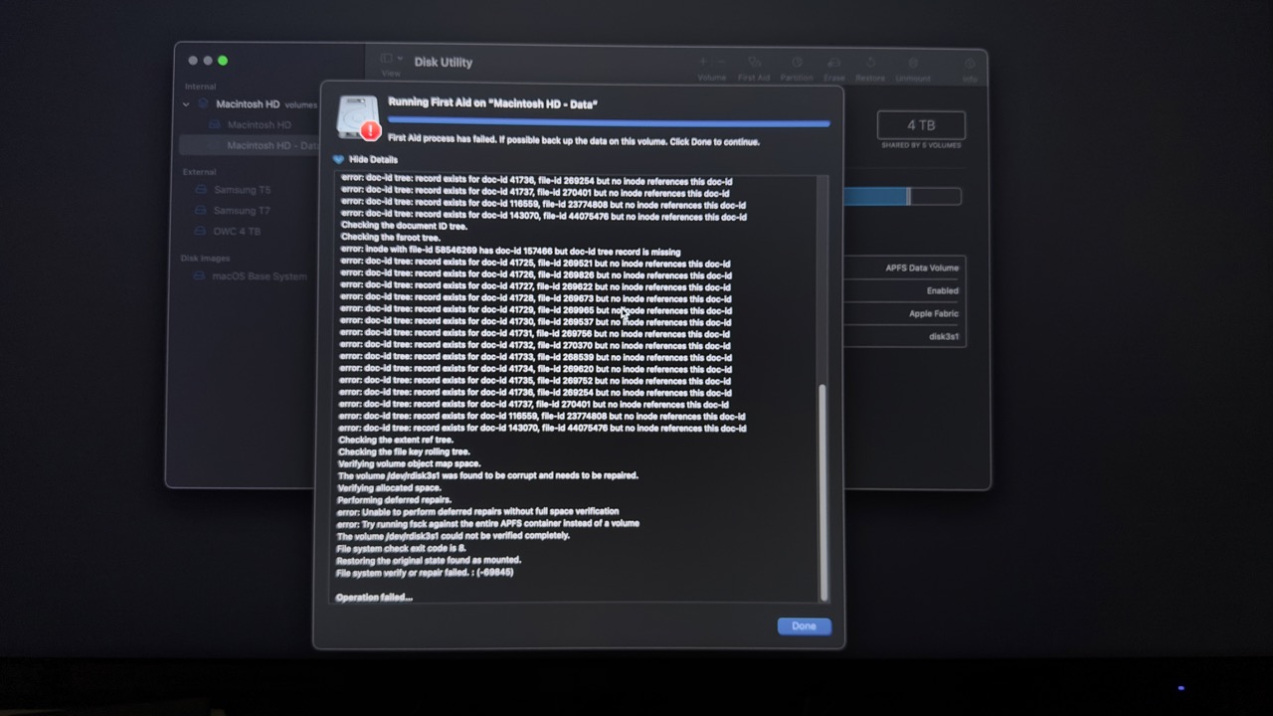Click the Enabled value cell
Image resolution: width=1273 pixels, height=716 pixels.
(x=943, y=291)
